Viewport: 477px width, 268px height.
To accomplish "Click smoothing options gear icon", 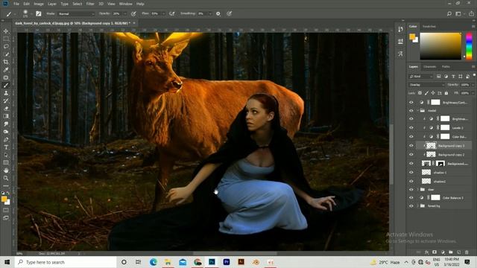I will pos(218,13).
